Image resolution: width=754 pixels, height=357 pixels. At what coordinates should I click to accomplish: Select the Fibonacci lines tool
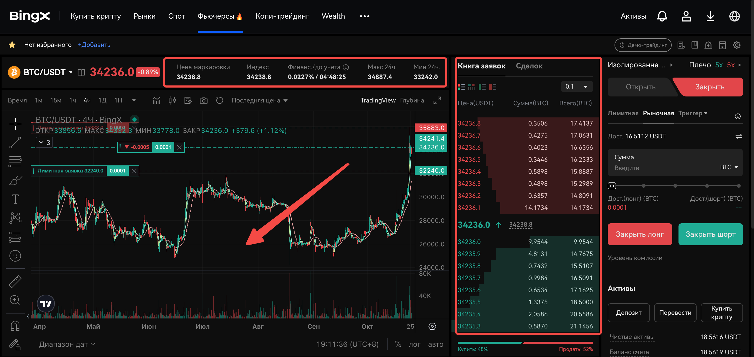[x=15, y=161]
